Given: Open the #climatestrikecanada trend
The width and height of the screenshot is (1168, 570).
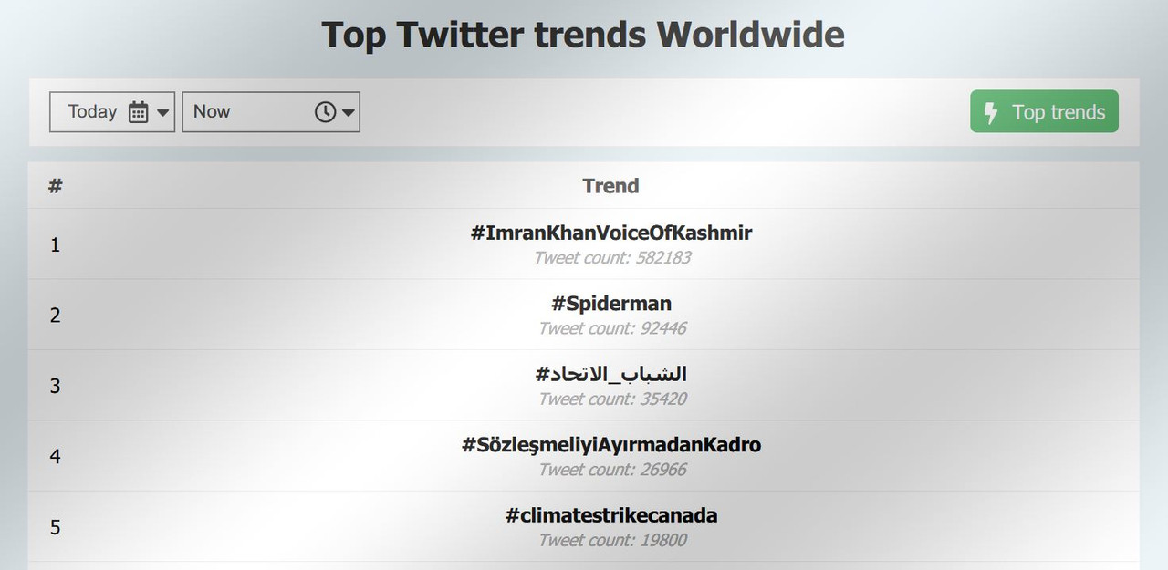Looking at the screenshot, I should coord(611,515).
